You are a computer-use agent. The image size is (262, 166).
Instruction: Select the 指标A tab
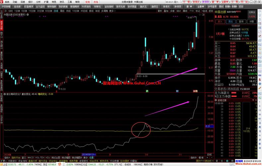coord(7,158)
